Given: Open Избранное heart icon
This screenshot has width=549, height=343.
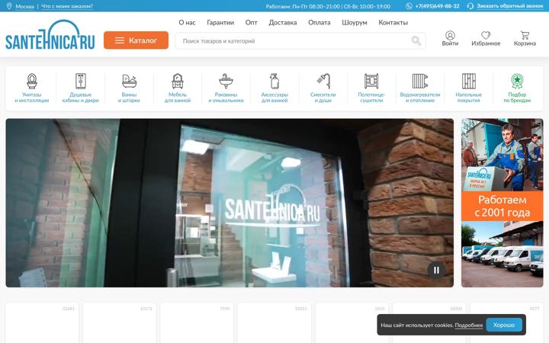Looking at the screenshot, I should point(486,39).
